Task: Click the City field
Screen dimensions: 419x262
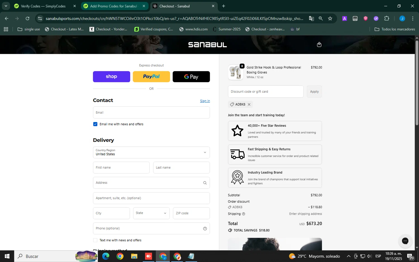Action: (111, 213)
